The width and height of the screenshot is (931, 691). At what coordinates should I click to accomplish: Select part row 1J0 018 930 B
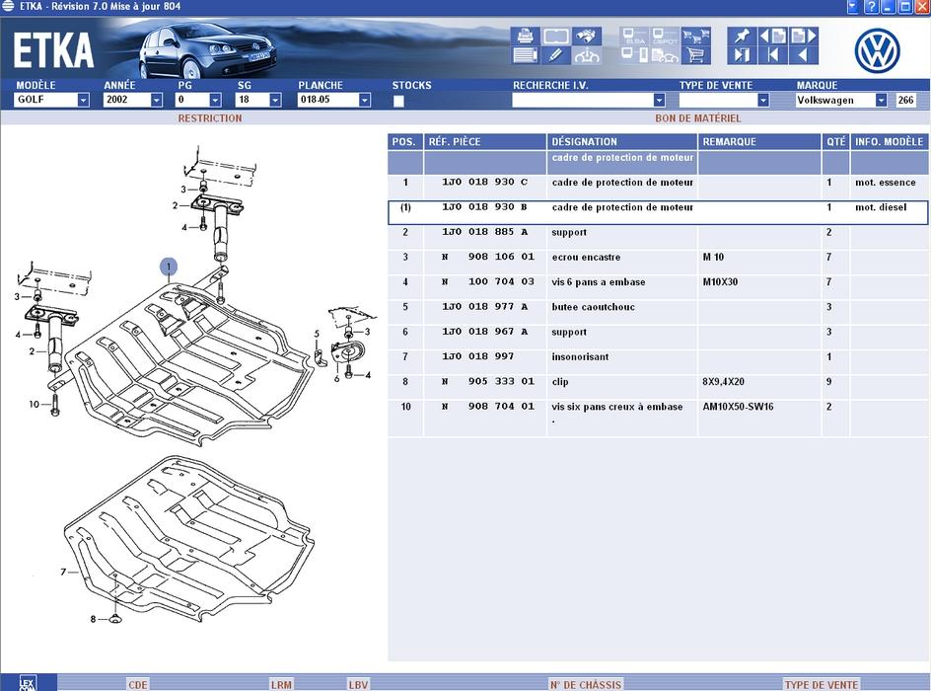(x=658, y=212)
